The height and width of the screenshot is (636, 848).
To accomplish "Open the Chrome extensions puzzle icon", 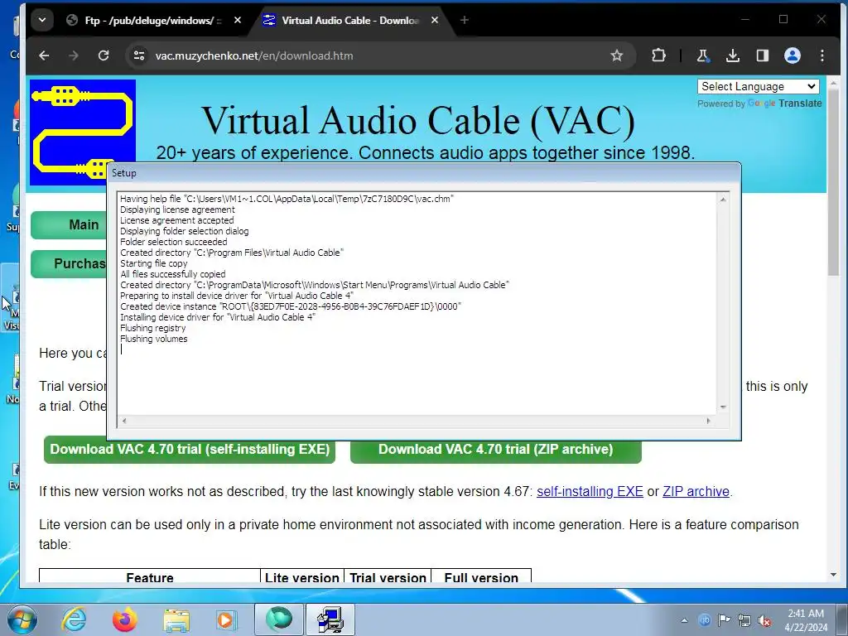I will point(658,55).
